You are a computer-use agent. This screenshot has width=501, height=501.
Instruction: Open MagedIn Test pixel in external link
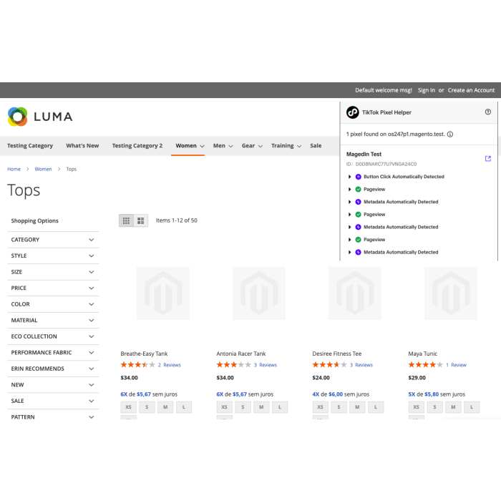click(487, 159)
